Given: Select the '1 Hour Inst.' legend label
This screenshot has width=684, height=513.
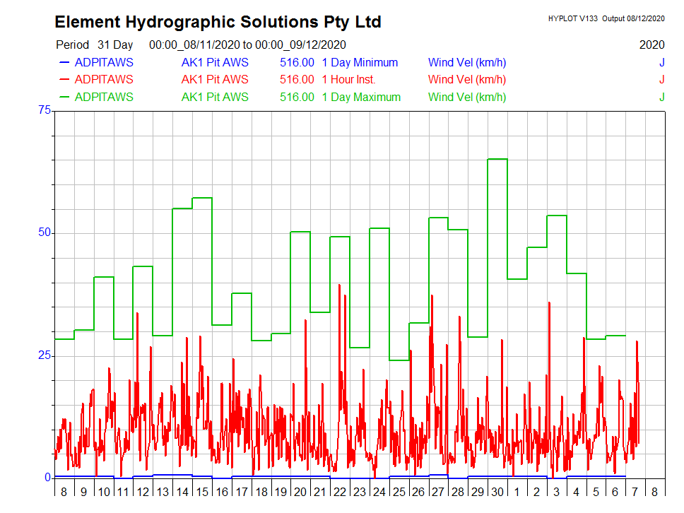Looking at the screenshot, I should [348, 80].
